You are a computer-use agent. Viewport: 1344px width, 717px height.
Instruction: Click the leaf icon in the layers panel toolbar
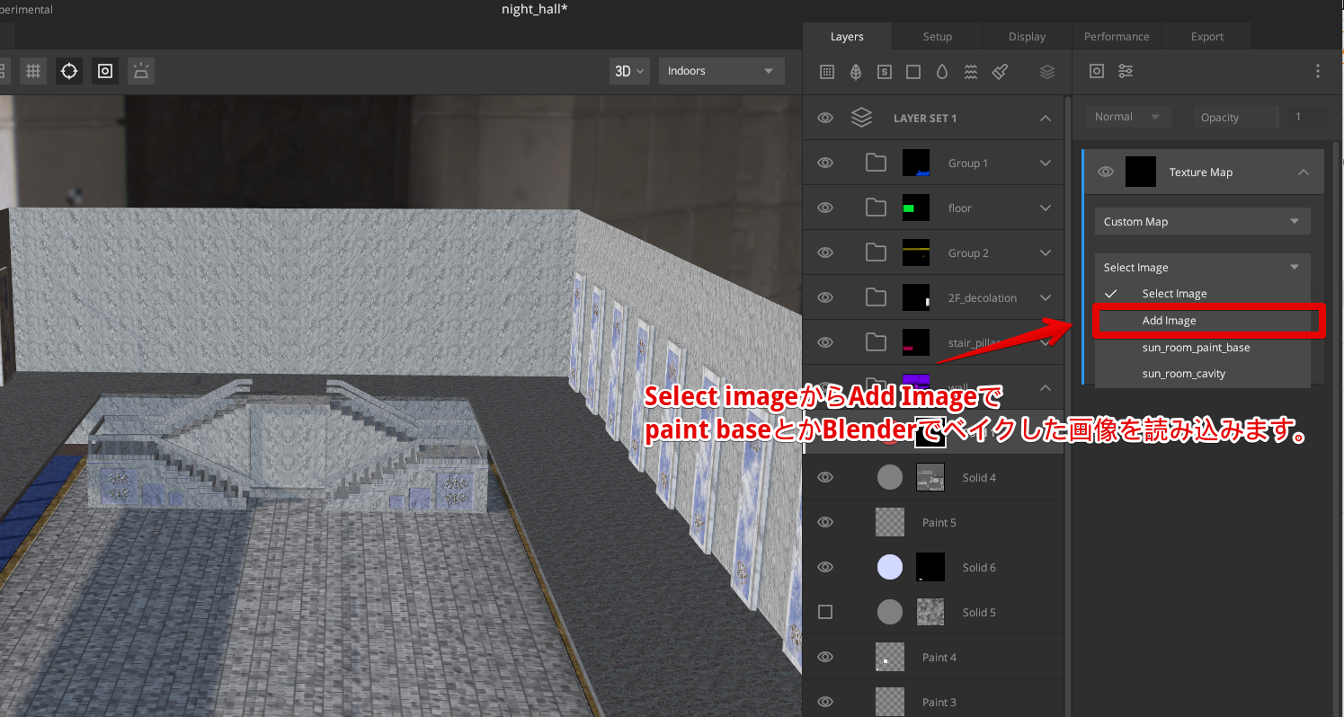(855, 72)
